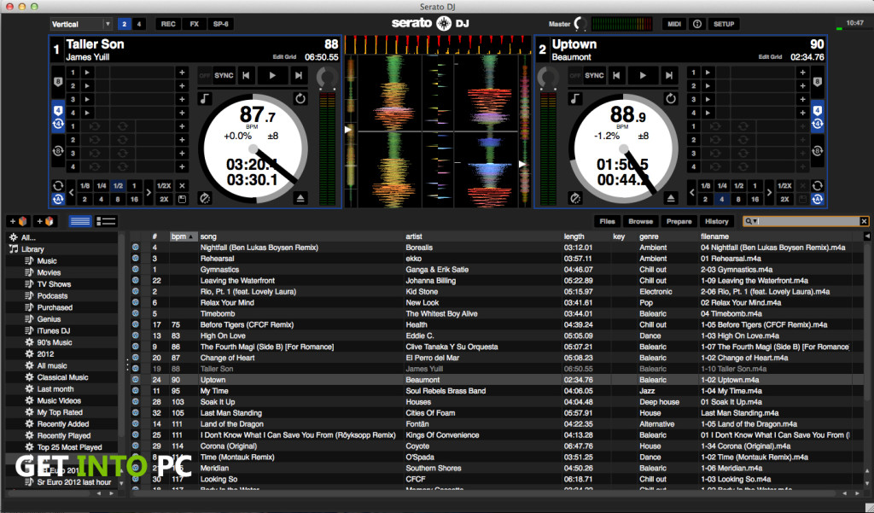Switch library to album art list view
Screen dimensions: 874x513
pos(105,221)
